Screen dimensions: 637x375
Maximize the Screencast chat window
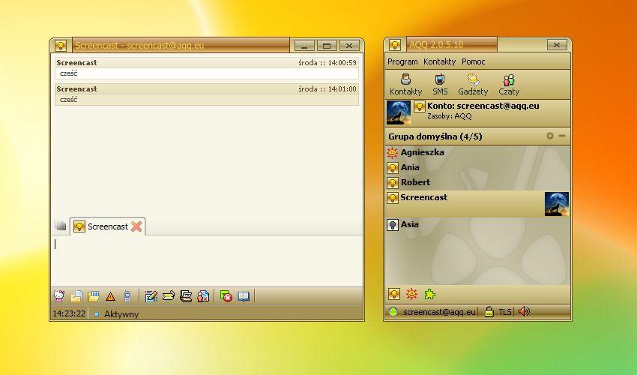pyautogui.click(x=327, y=46)
